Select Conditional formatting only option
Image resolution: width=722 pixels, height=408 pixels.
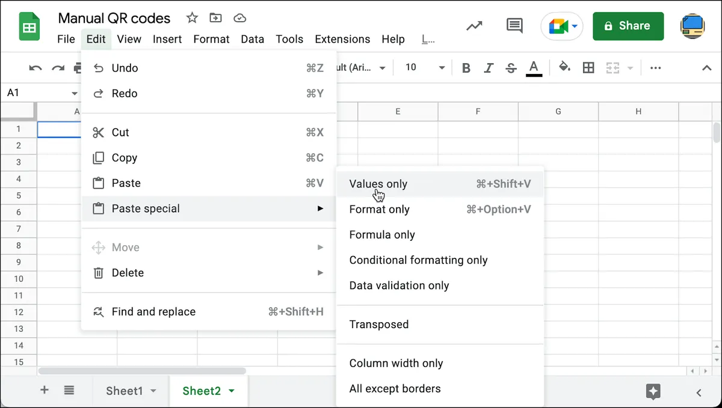(x=440, y=260)
